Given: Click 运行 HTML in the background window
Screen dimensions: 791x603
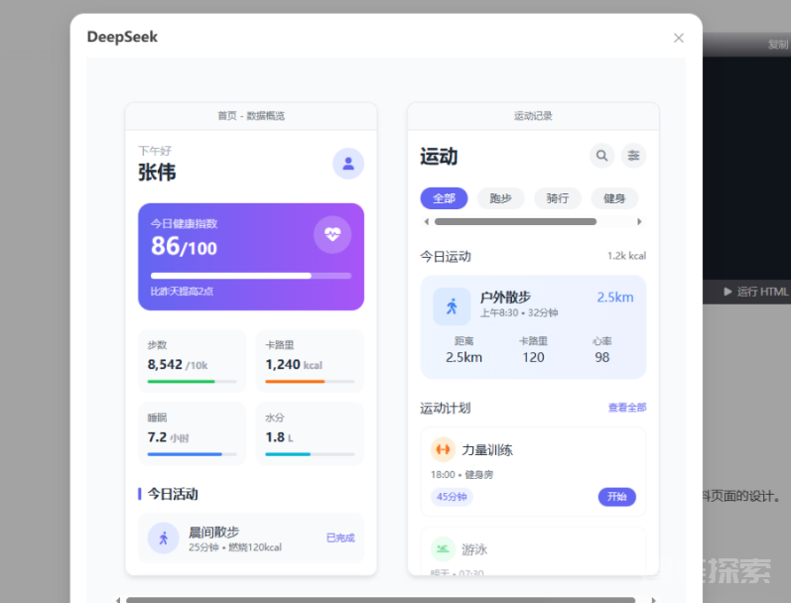Looking at the screenshot, I should click(755, 292).
